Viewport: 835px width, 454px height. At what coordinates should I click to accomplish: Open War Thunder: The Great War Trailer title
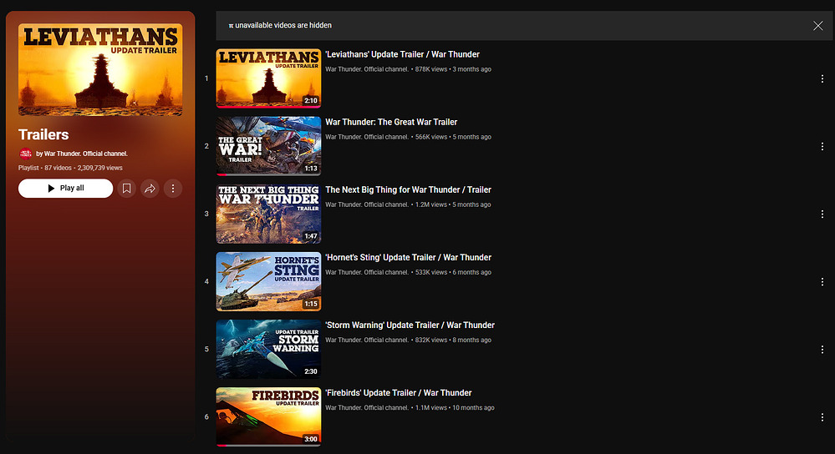(391, 122)
